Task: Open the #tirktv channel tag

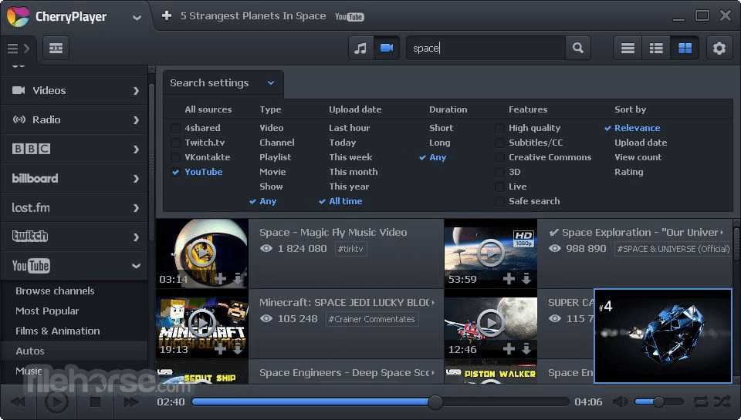Action: pos(350,249)
